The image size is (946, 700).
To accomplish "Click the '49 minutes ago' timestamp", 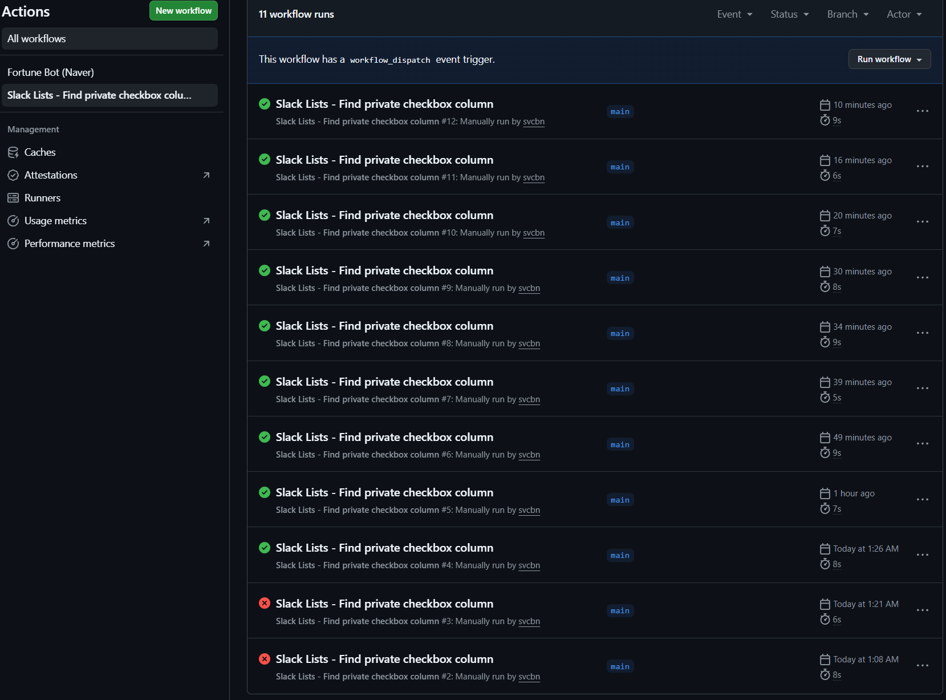I will pyautogui.click(x=862, y=438).
